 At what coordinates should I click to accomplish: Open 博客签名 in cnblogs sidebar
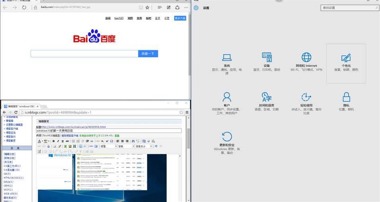11,133
